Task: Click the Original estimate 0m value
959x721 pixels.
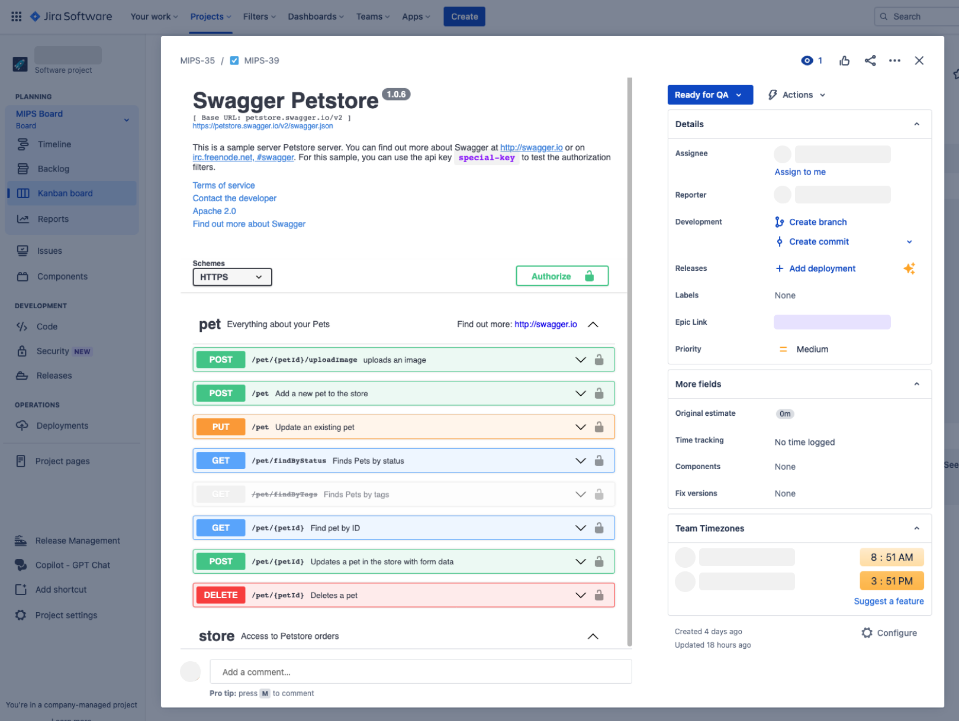Action: [x=785, y=414]
